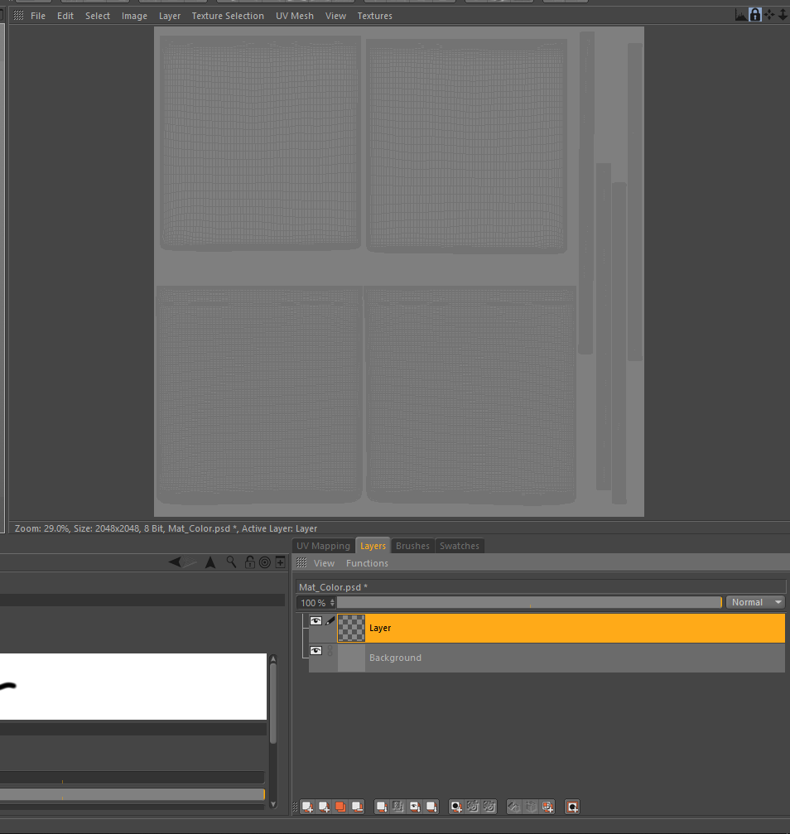The image size is (790, 834).
Task: Open the View menu in Layers panel
Action: [324, 562]
